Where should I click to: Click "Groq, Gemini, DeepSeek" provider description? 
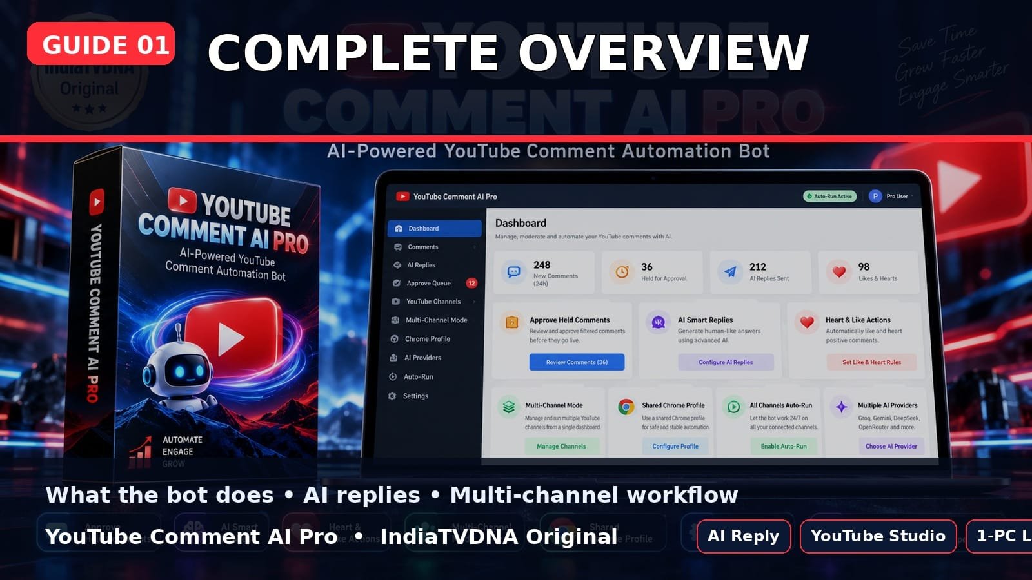point(889,418)
